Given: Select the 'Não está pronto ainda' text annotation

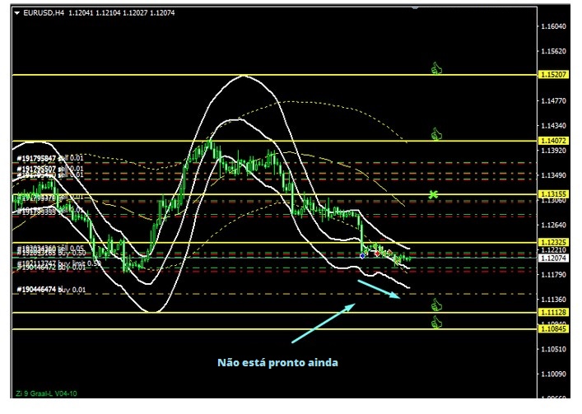Looking at the screenshot, I should coord(277,362).
